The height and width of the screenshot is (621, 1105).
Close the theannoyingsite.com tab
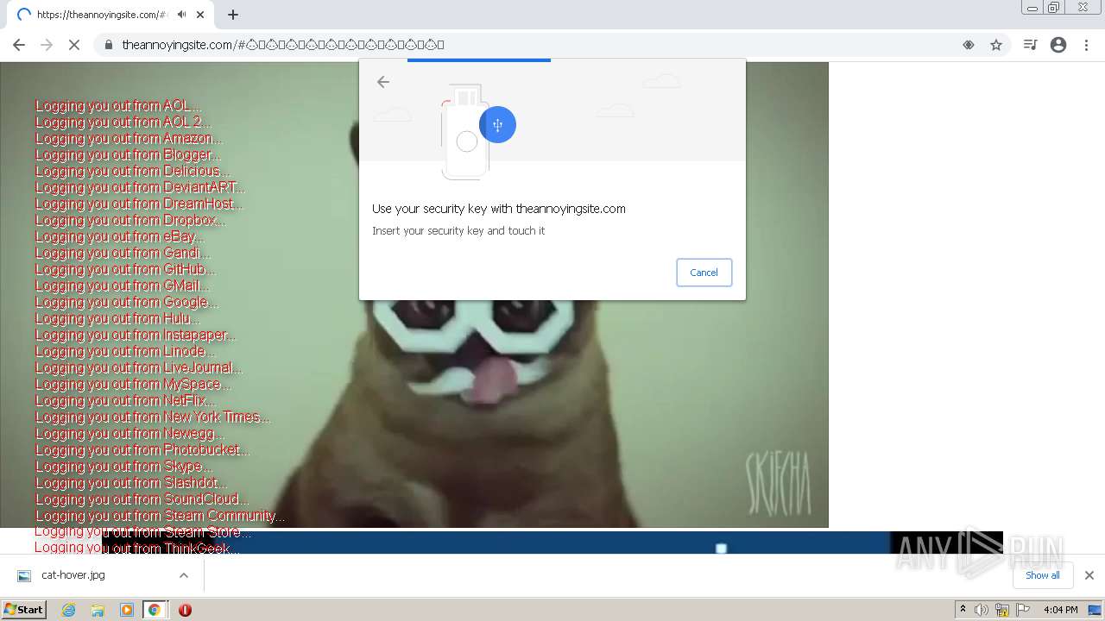tap(200, 15)
